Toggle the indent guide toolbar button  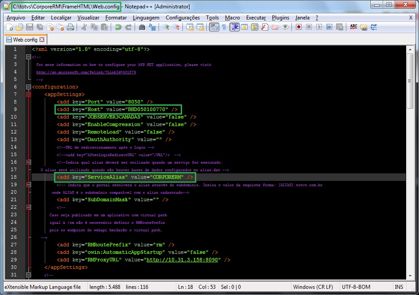[234, 27]
